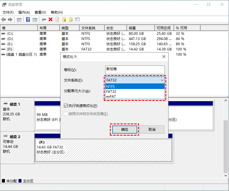Viewport: 229px width, 191px height.
Task: Click the folder with green up arrow icon
Action: point(64,20)
